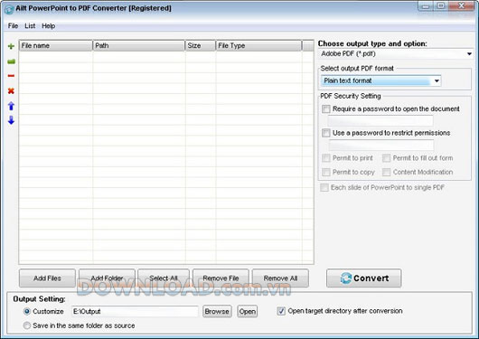Toggle Permit to copy checkbox
The height and width of the screenshot is (339, 479).
click(326, 172)
